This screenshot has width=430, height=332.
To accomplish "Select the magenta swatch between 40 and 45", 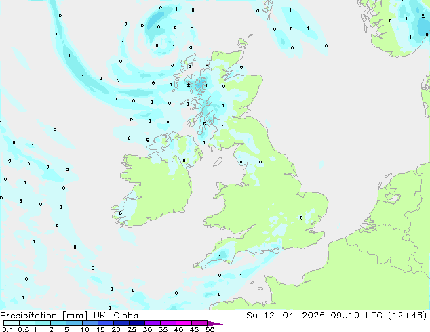I will click(184, 323).
